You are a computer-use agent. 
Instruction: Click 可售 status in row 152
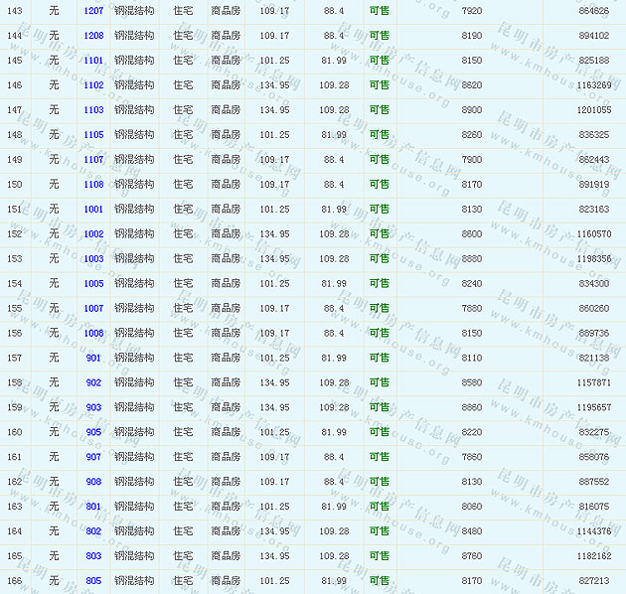tap(380, 234)
